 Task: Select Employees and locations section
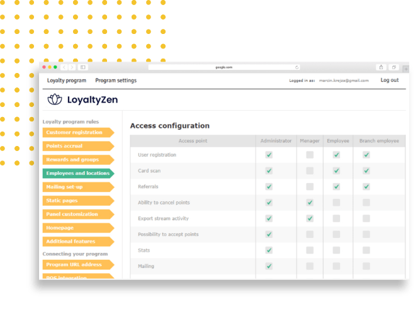(78, 173)
